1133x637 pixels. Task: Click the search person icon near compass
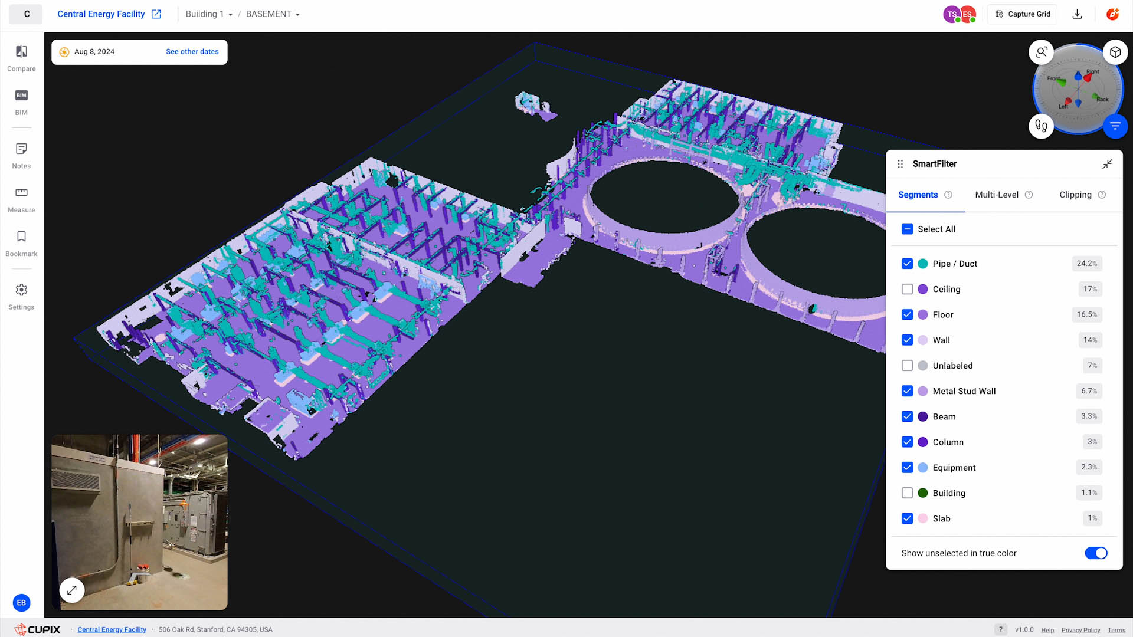coord(1041,52)
